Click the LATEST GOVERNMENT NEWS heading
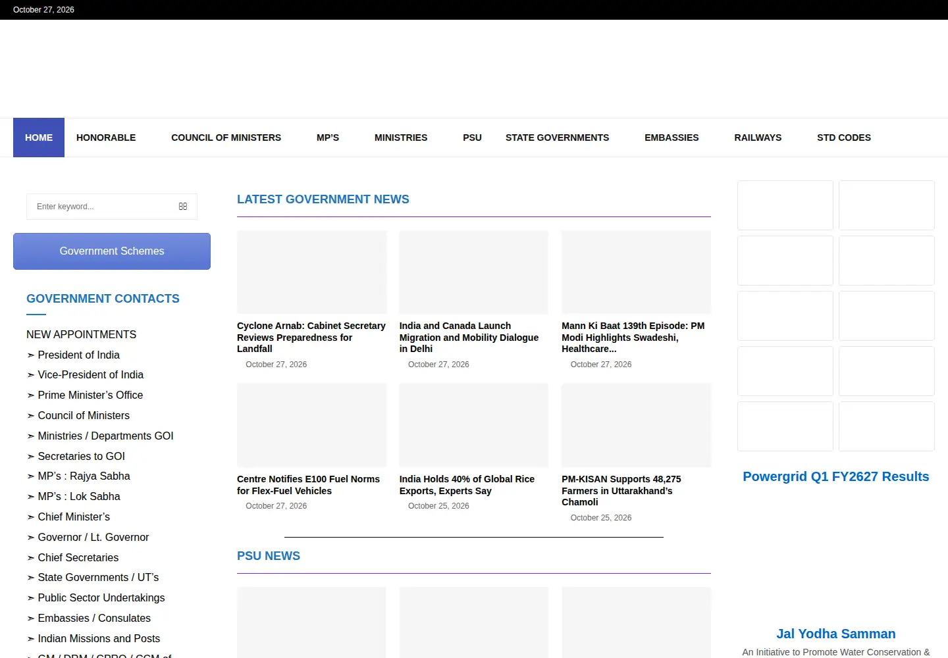The width and height of the screenshot is (948, 658). click(x=323, y=199)
